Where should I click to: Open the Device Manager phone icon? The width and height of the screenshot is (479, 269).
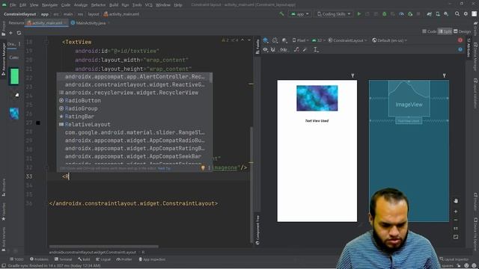click(x=438, y=14)
